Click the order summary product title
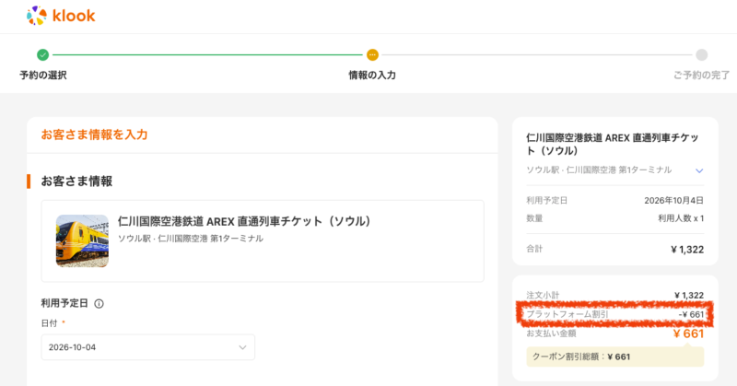Viewport: 737px width, 386px height. pos(612,144)
